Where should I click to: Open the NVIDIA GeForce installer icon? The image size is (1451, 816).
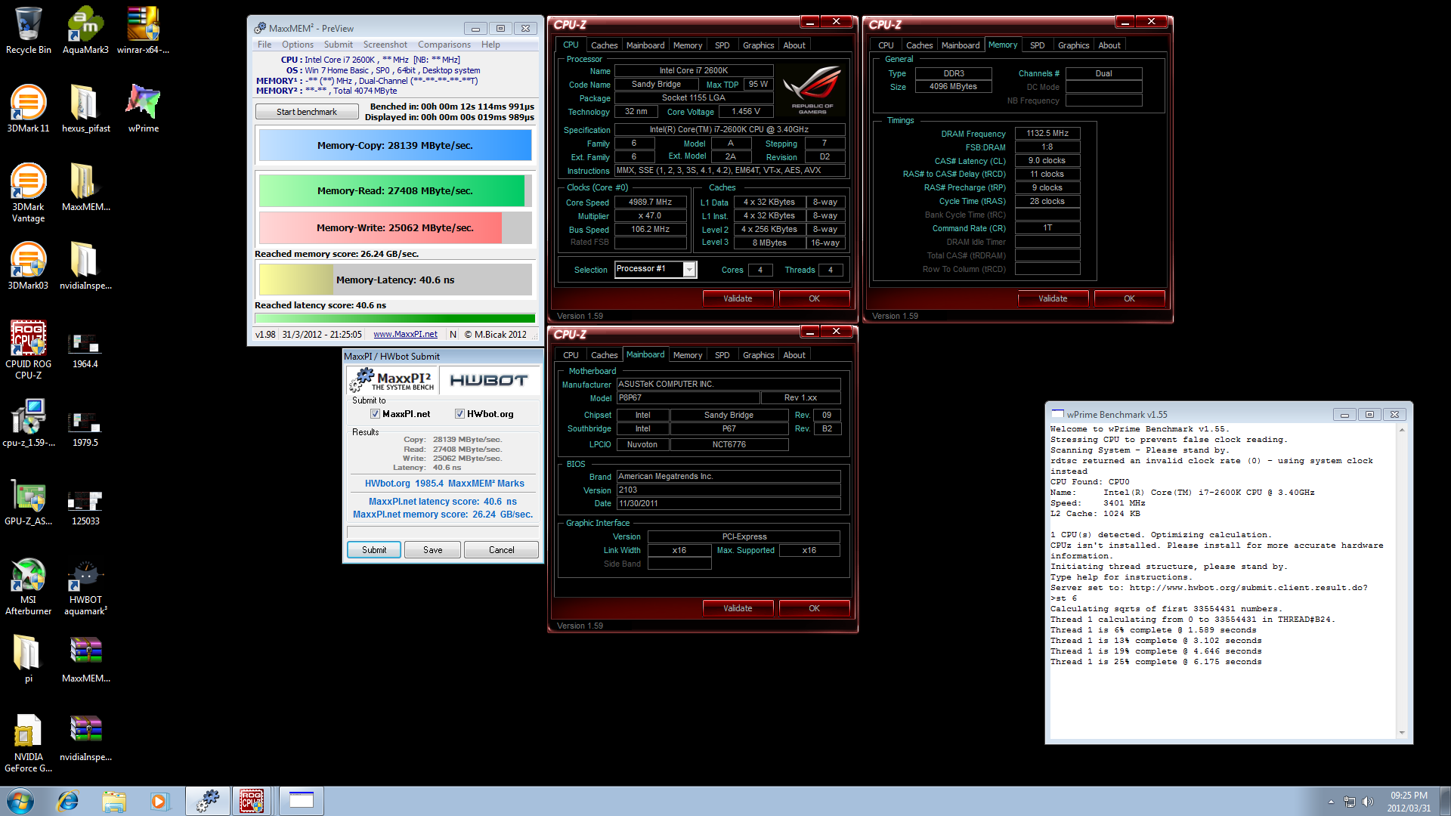pyautogui.click(x=28, y=743)
